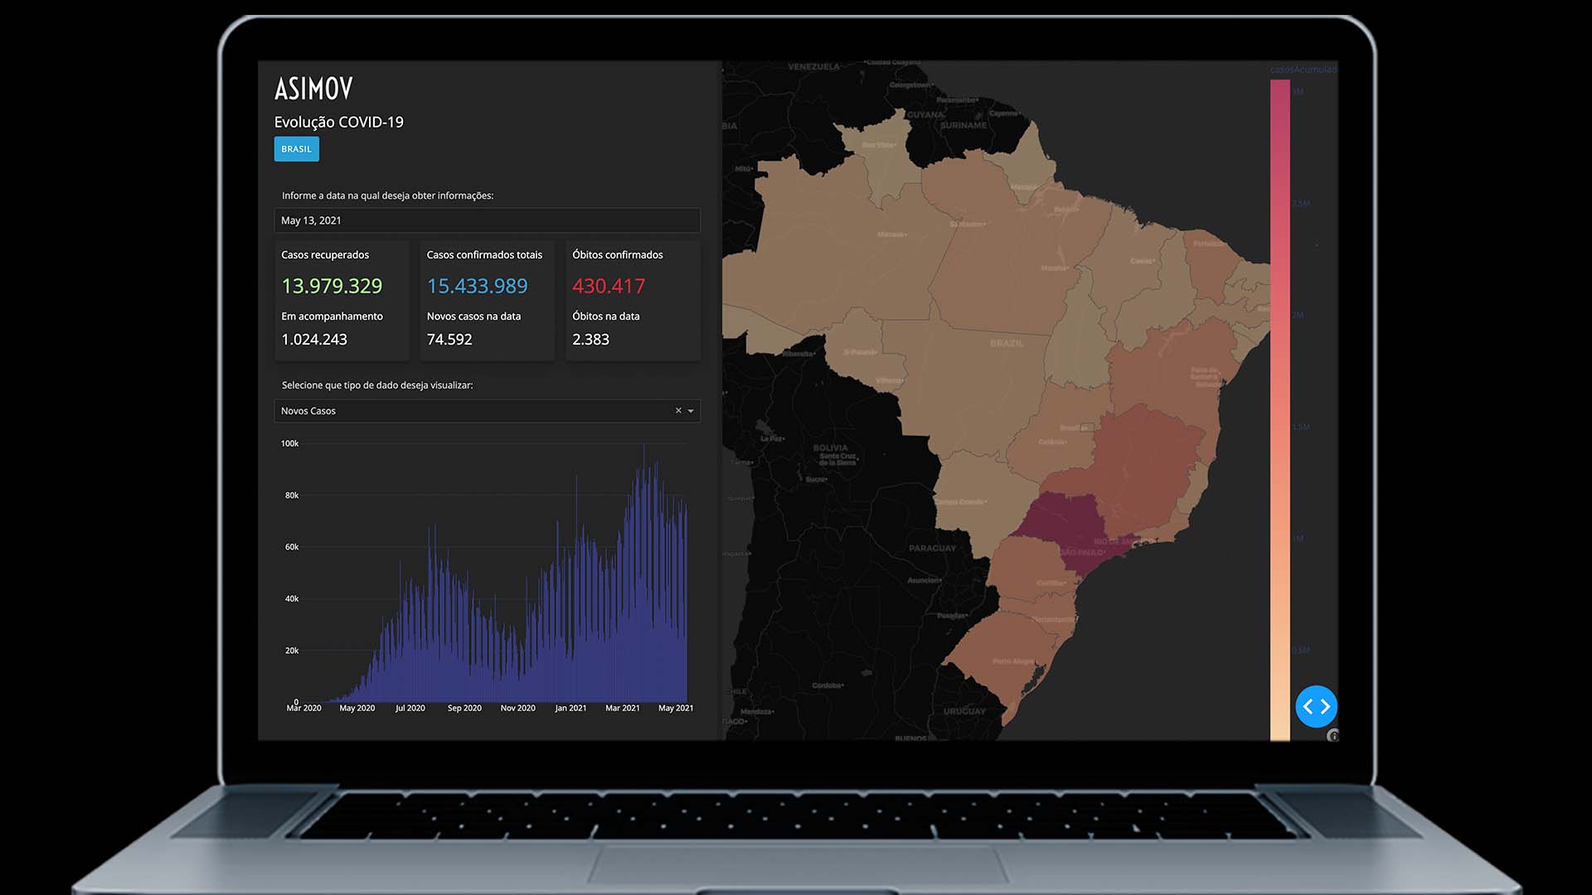
Task: Toggle the BRASIL region filter badge
Action: tap(296, 149)
